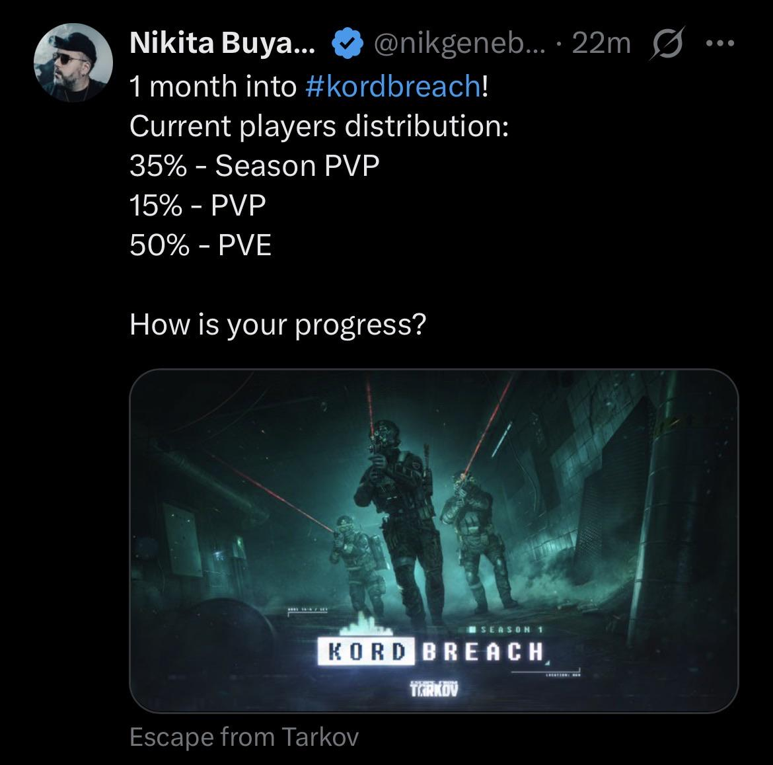
Task: Click the 'Current players distribution:' line
Action: (319, 126)
